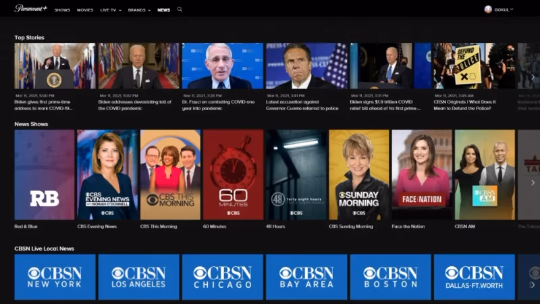Open Biden first prime-time address thumbnail

click(55, 66)
